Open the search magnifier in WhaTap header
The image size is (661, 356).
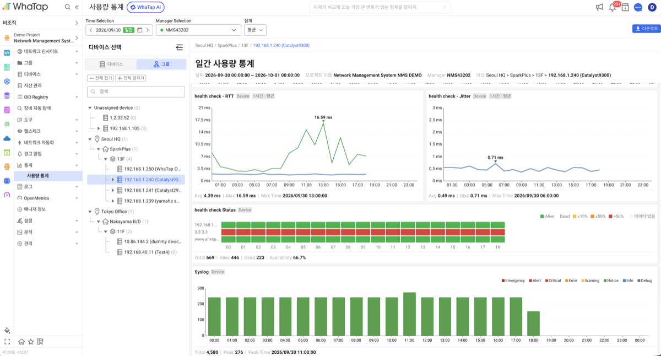[67, 7]
